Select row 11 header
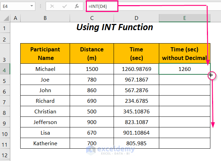 5,143
